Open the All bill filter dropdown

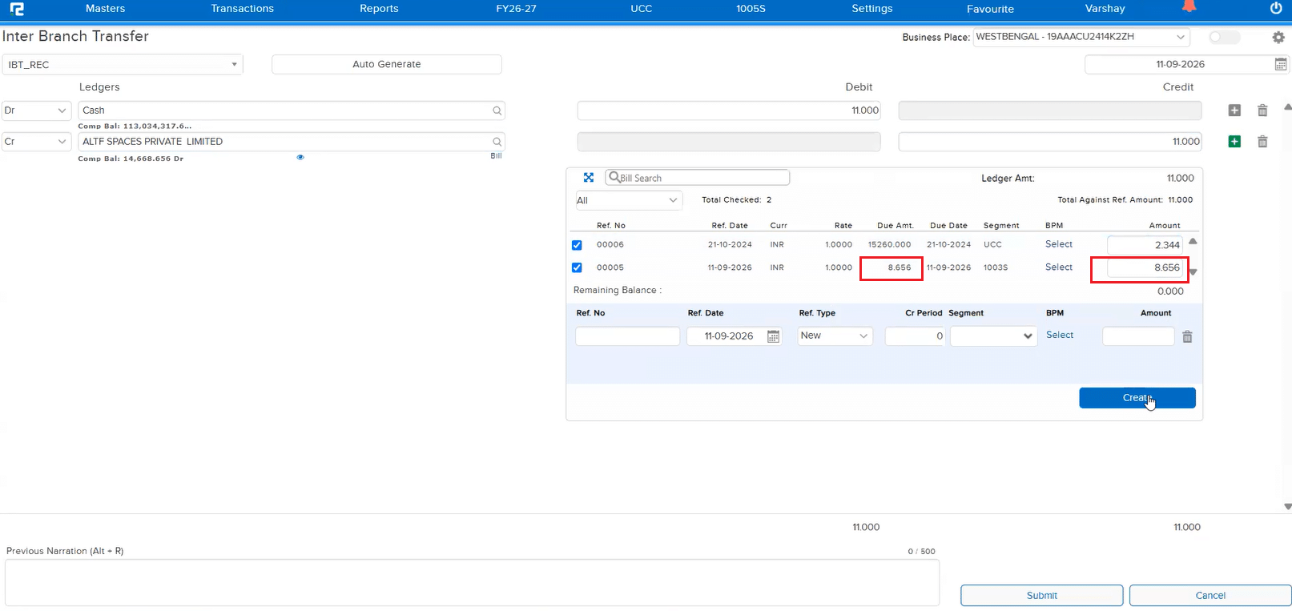point(629,200)
